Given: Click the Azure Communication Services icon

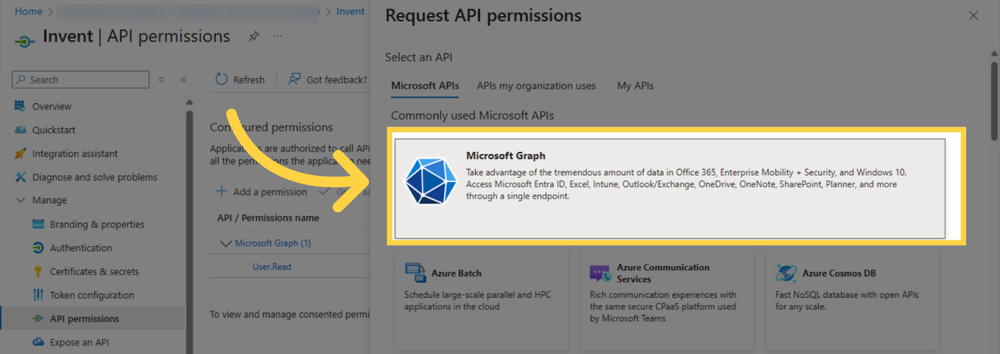Looking at the screenshot, I should point(600,273).
